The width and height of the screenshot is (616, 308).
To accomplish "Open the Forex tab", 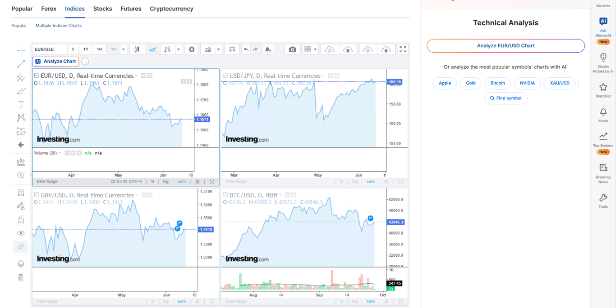I will 49,9.
